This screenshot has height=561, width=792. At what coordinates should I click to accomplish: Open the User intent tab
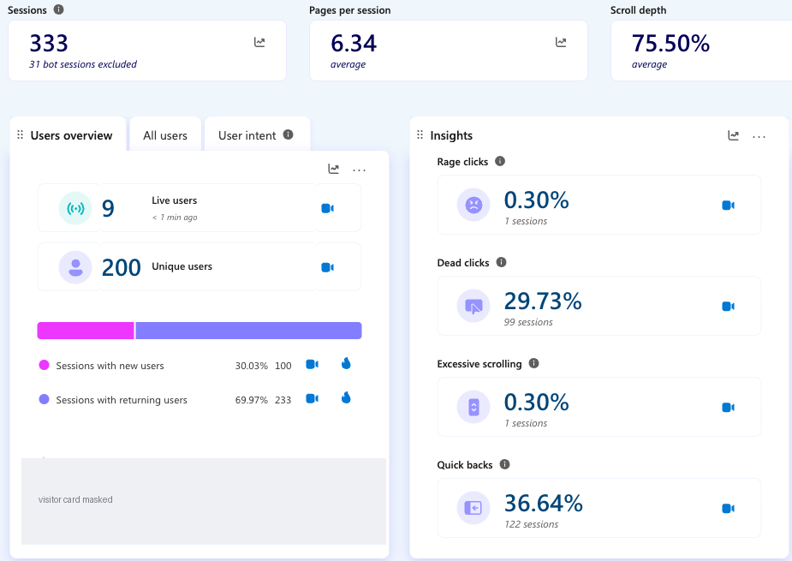pos(247,135)
